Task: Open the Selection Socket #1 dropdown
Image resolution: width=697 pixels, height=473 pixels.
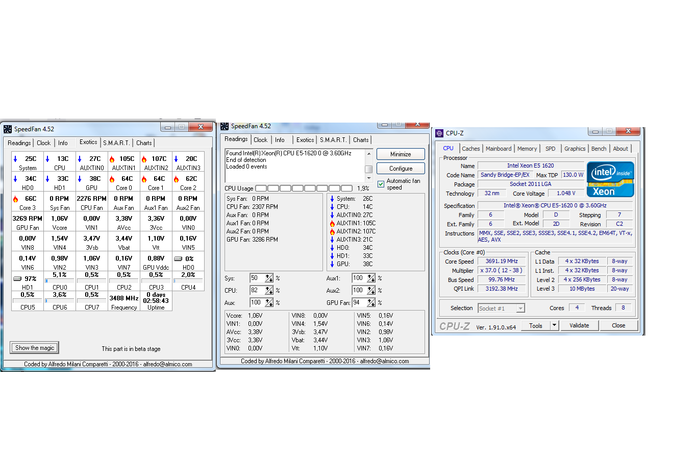Action: pos(520,308)
